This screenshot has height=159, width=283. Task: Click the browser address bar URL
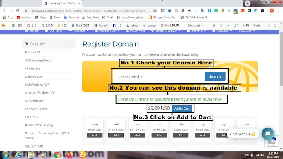tap(88, 11)
